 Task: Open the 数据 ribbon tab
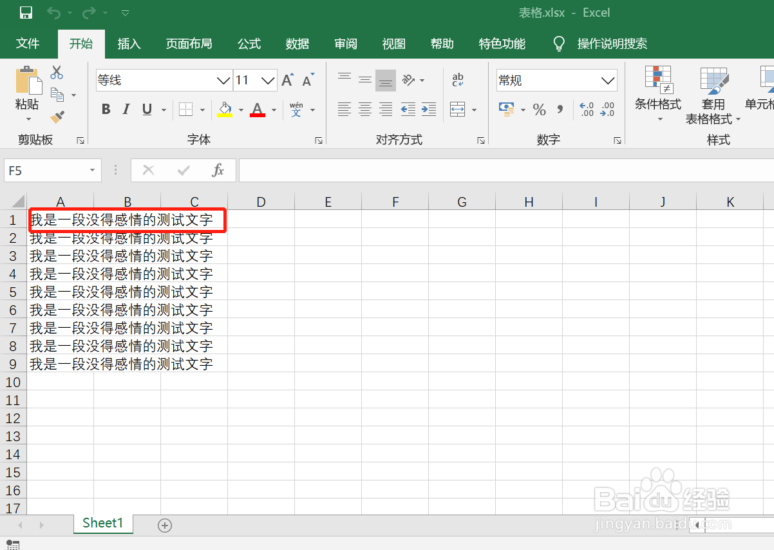297,44
